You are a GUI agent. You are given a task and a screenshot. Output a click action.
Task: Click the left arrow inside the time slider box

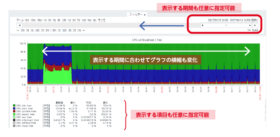pyautogui.click(x=202, y=25)
